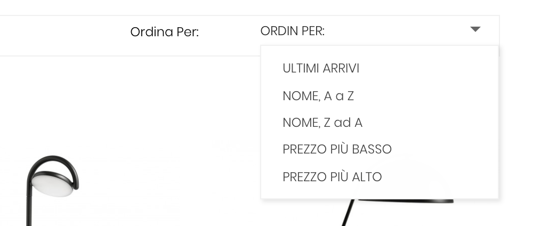The height and width of the screenshot is (226, 549).
Task: Click empty space left of 'Ordina Per:'
Action: [64, 32]
